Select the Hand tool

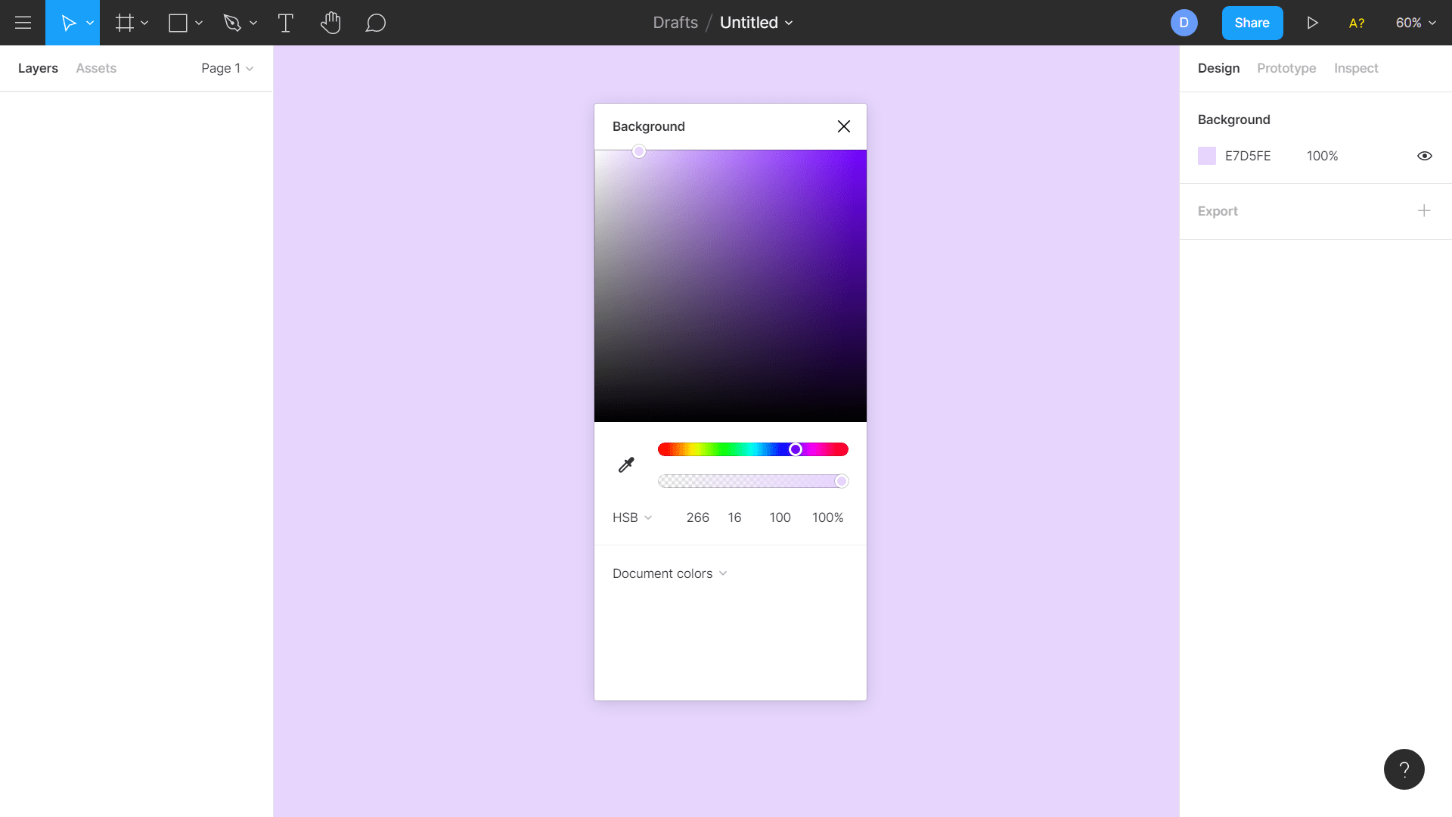[330, 23]
